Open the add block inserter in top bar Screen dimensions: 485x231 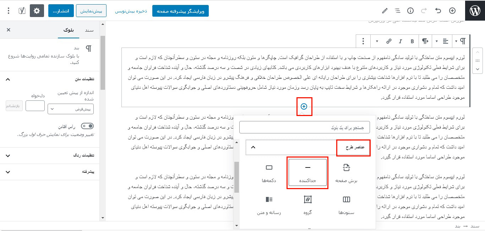(452, 11)
